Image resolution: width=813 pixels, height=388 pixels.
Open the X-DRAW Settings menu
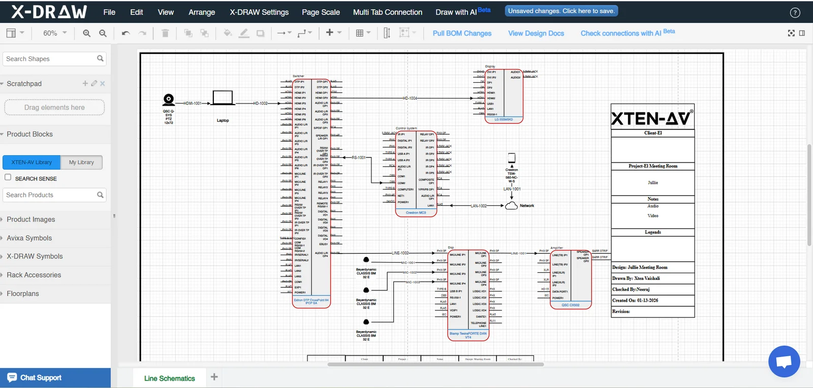click(259, 12)
